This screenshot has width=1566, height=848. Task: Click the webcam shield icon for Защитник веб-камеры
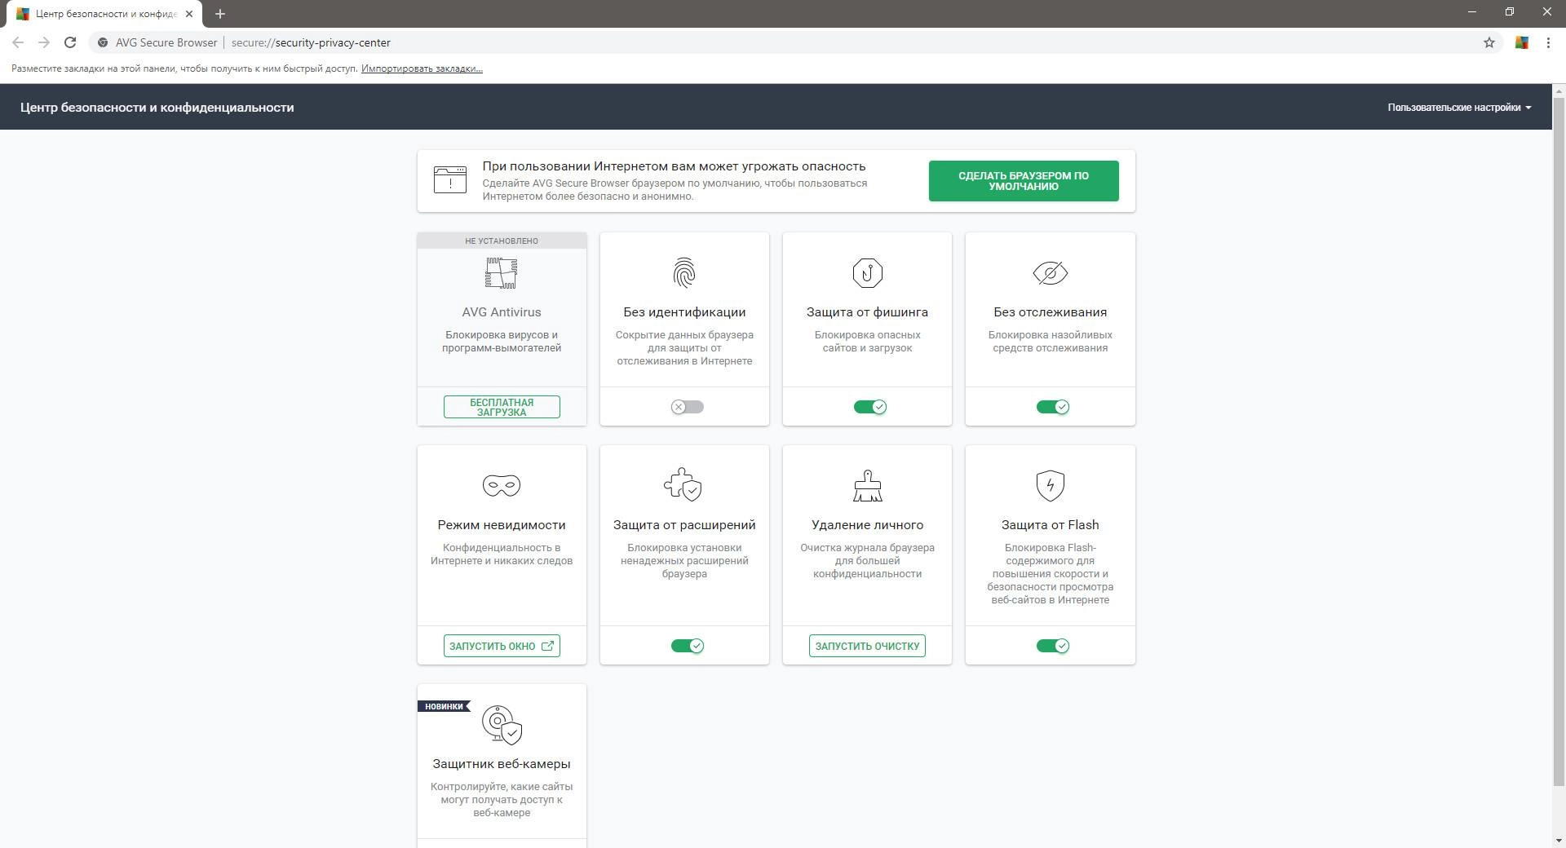(502, 725)
